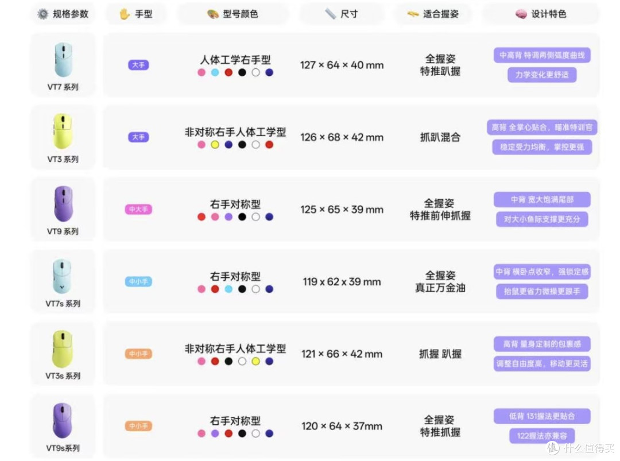The width and height of the screenshot is (620, 461).
Task: Click the 高背 量身定制的包裹感 tag
Action: [x=542, y=343]
